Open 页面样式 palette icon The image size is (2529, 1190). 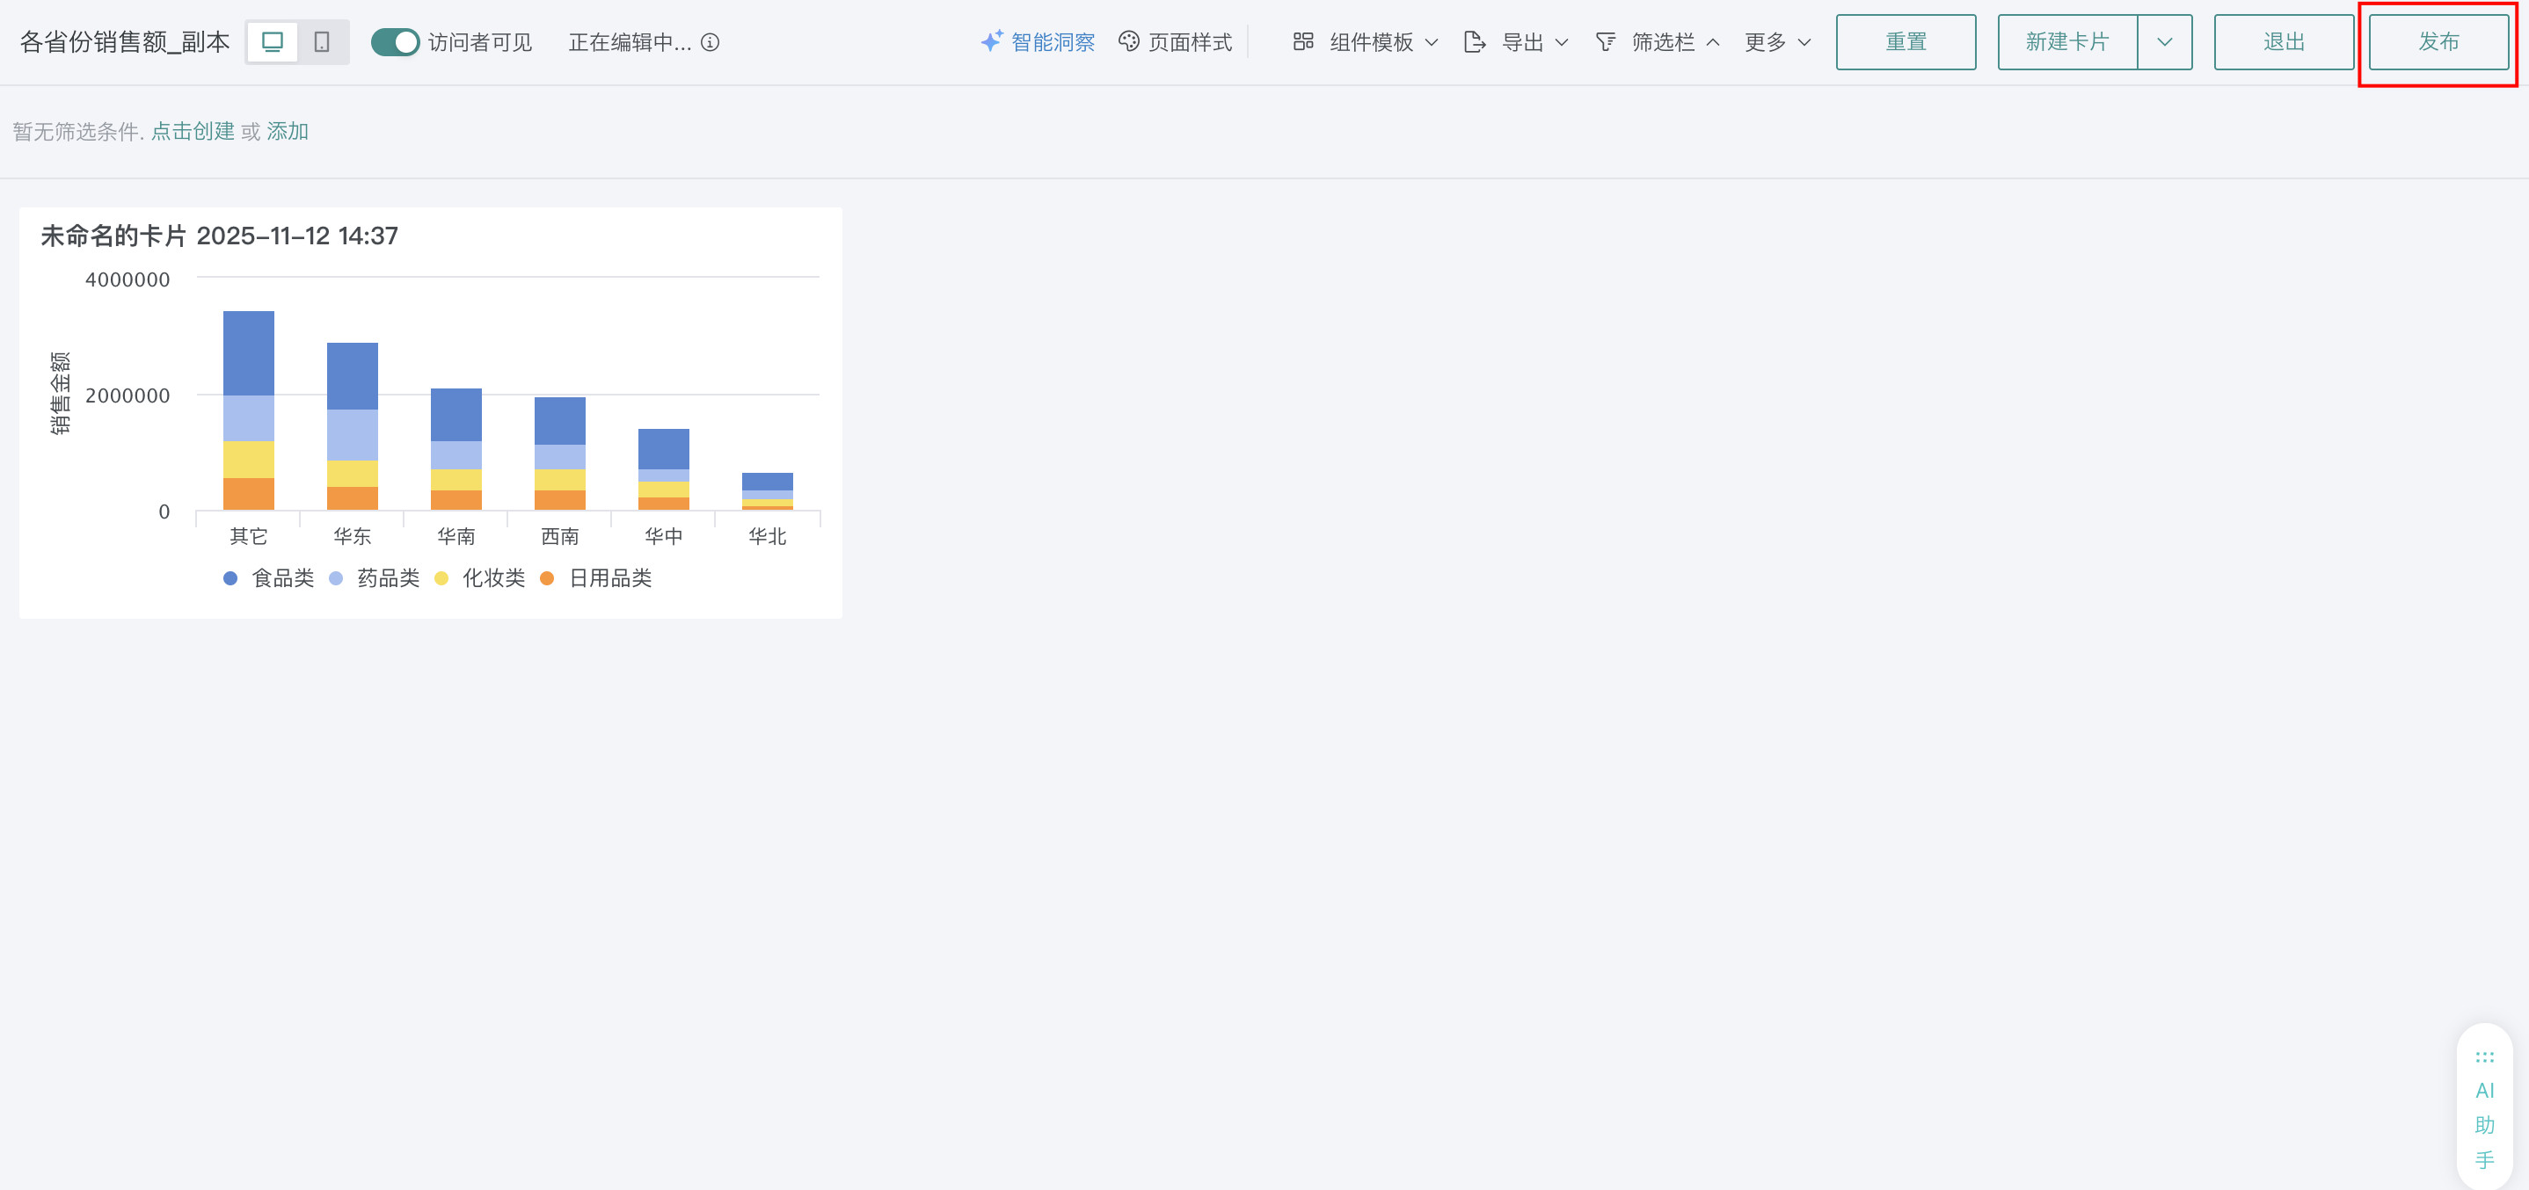click(x=1129, y=41)
